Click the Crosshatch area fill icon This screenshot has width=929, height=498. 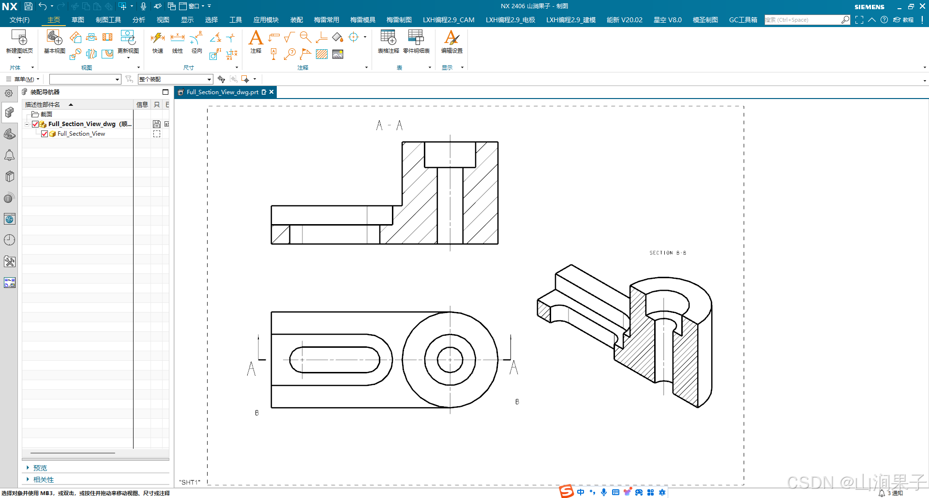click(322, 54)
